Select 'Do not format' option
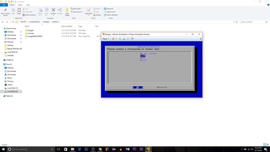The width and height of the screenshot is (270, 152). click(x=148, y=54)
